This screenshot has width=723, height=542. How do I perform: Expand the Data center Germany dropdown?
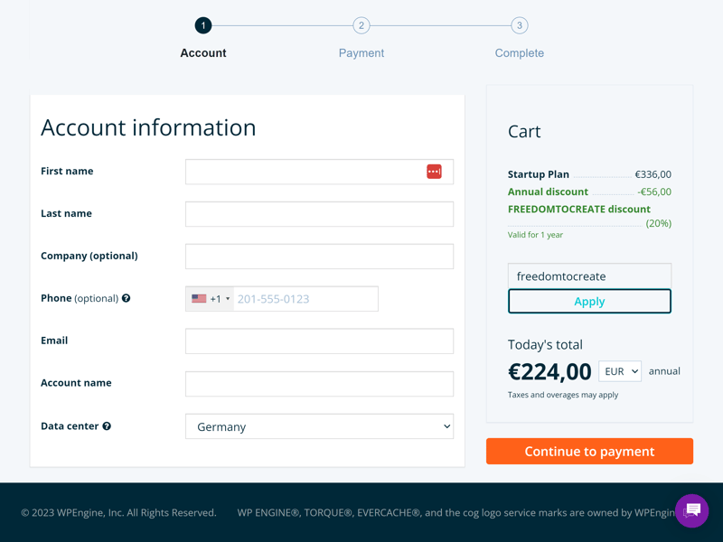point(319,426)
